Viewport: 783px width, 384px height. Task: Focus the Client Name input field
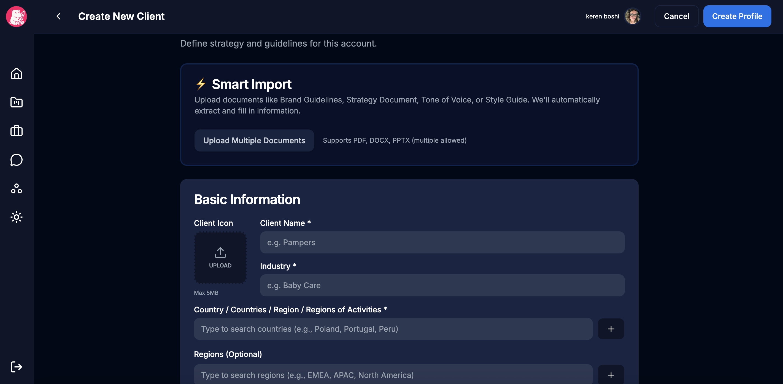(x=442, y=242)
